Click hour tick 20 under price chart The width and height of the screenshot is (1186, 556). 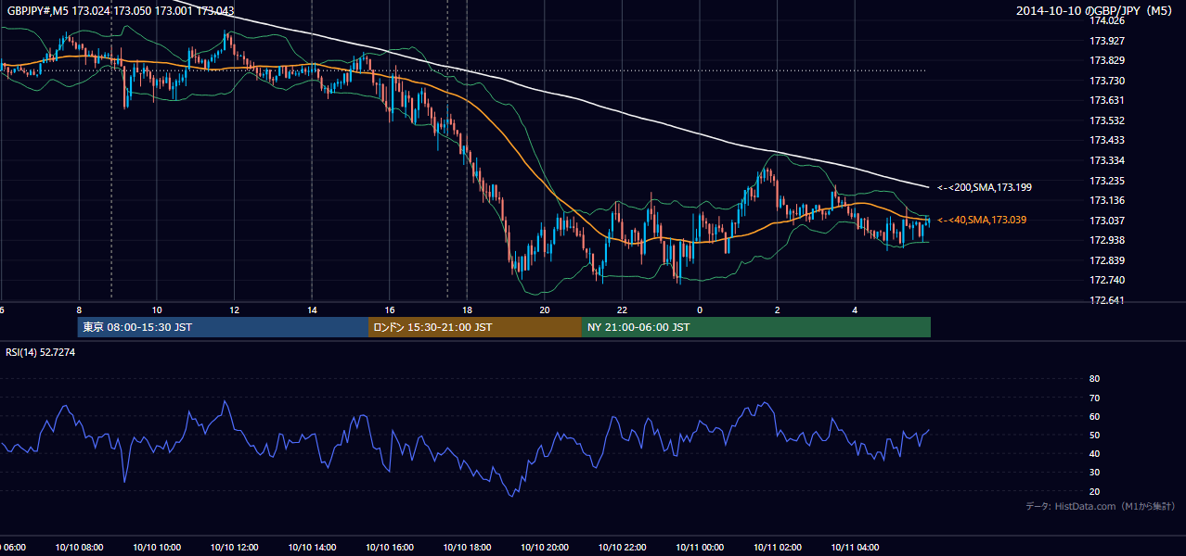coord(545,310)
